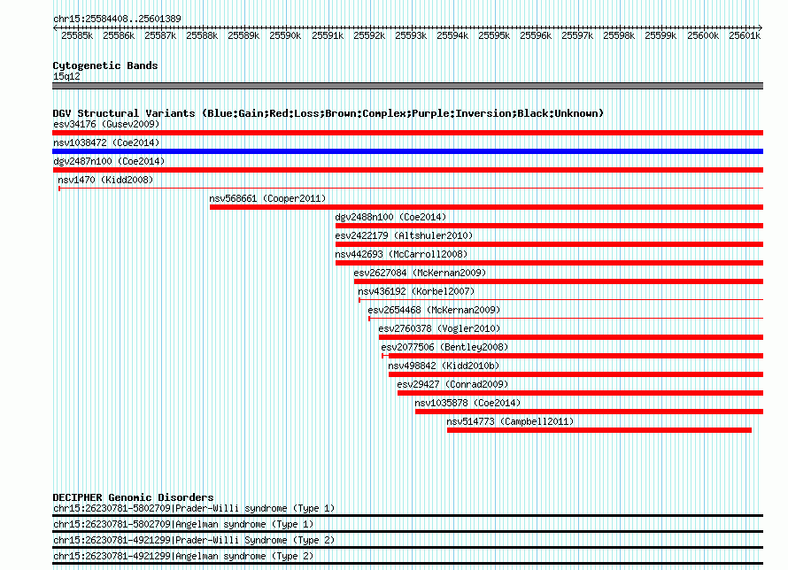Click the nsv514773 (Campbell2011) label
This screenshot has width=788, height=570.
510,421
